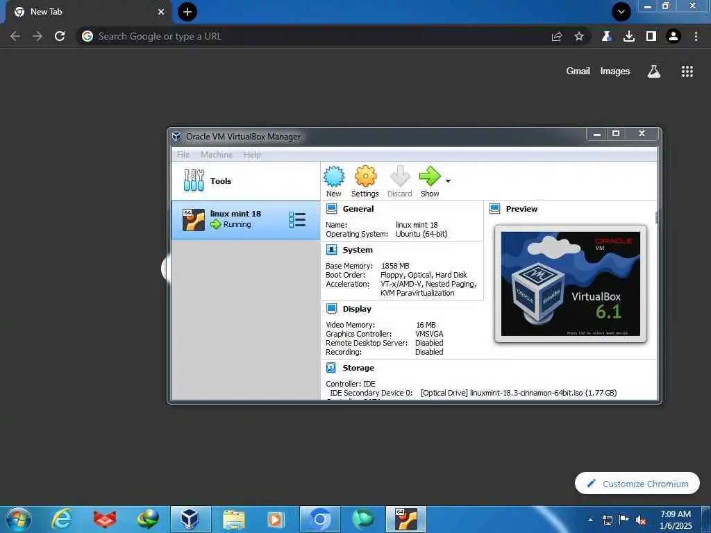The image size is (711, 533).
Task: Open the Windows Start menu
Action: (19, 519)
